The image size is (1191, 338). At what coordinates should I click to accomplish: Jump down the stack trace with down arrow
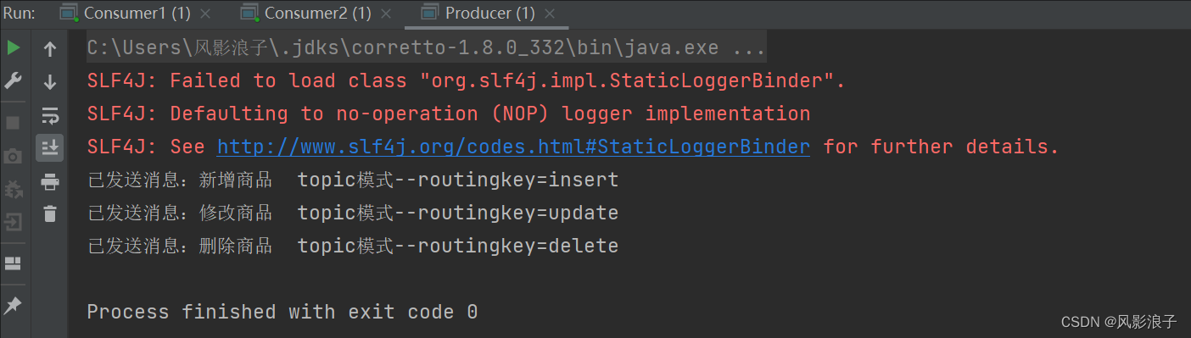[x=50, y=82]
